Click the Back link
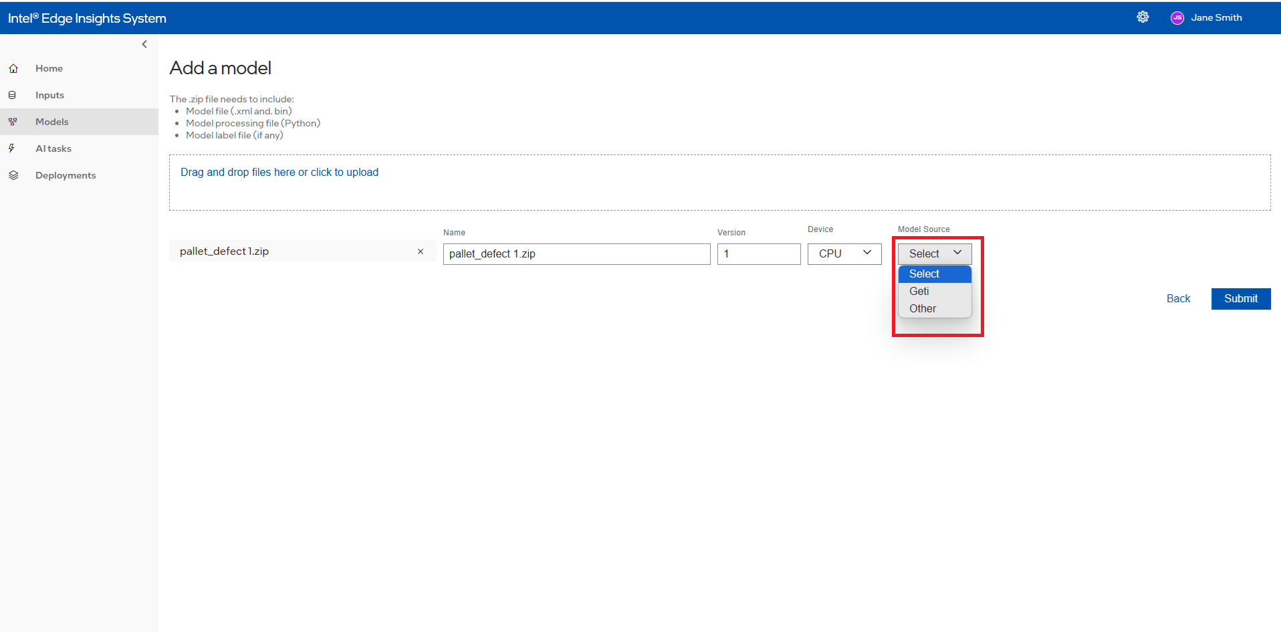 1178,299
